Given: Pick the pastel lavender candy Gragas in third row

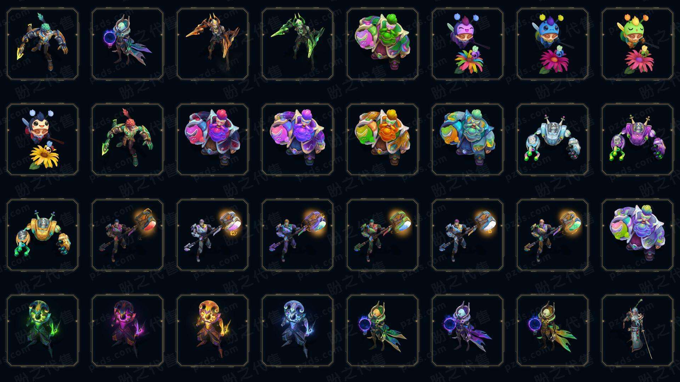Looking at the screenshot, I should 637,235.
